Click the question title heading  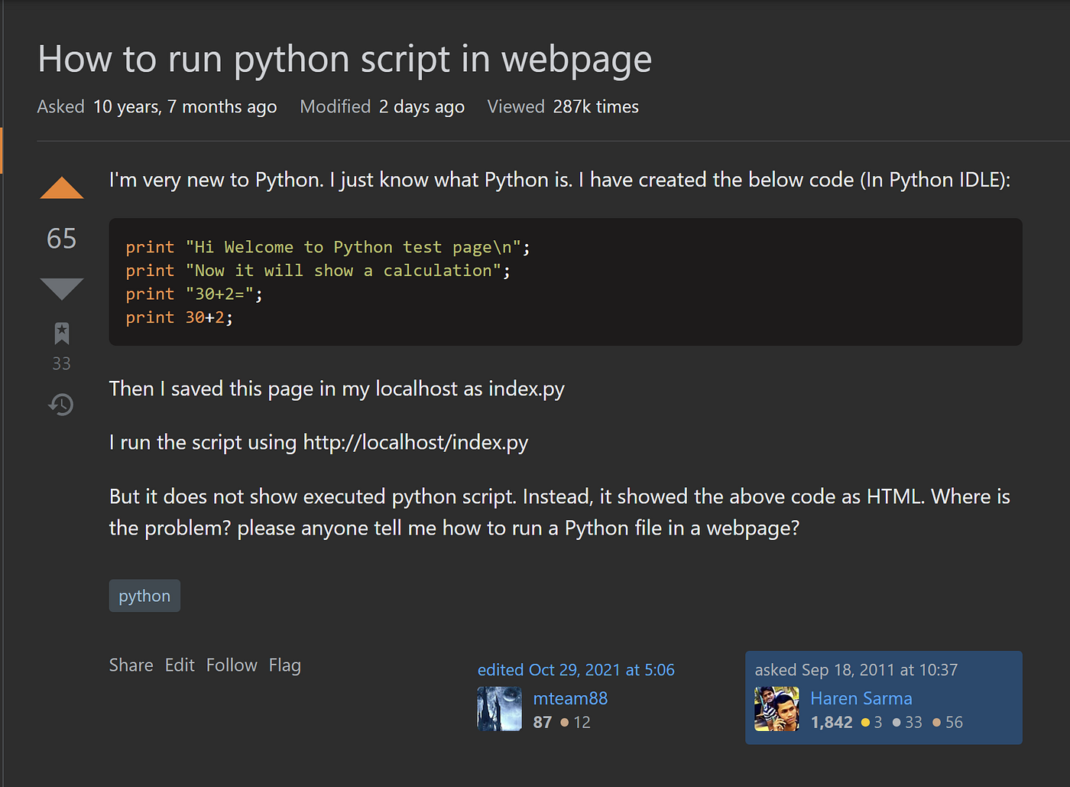point(345,59)
